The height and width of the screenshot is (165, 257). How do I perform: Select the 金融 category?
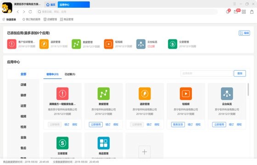pyautogui.click(x=23, y=137)
